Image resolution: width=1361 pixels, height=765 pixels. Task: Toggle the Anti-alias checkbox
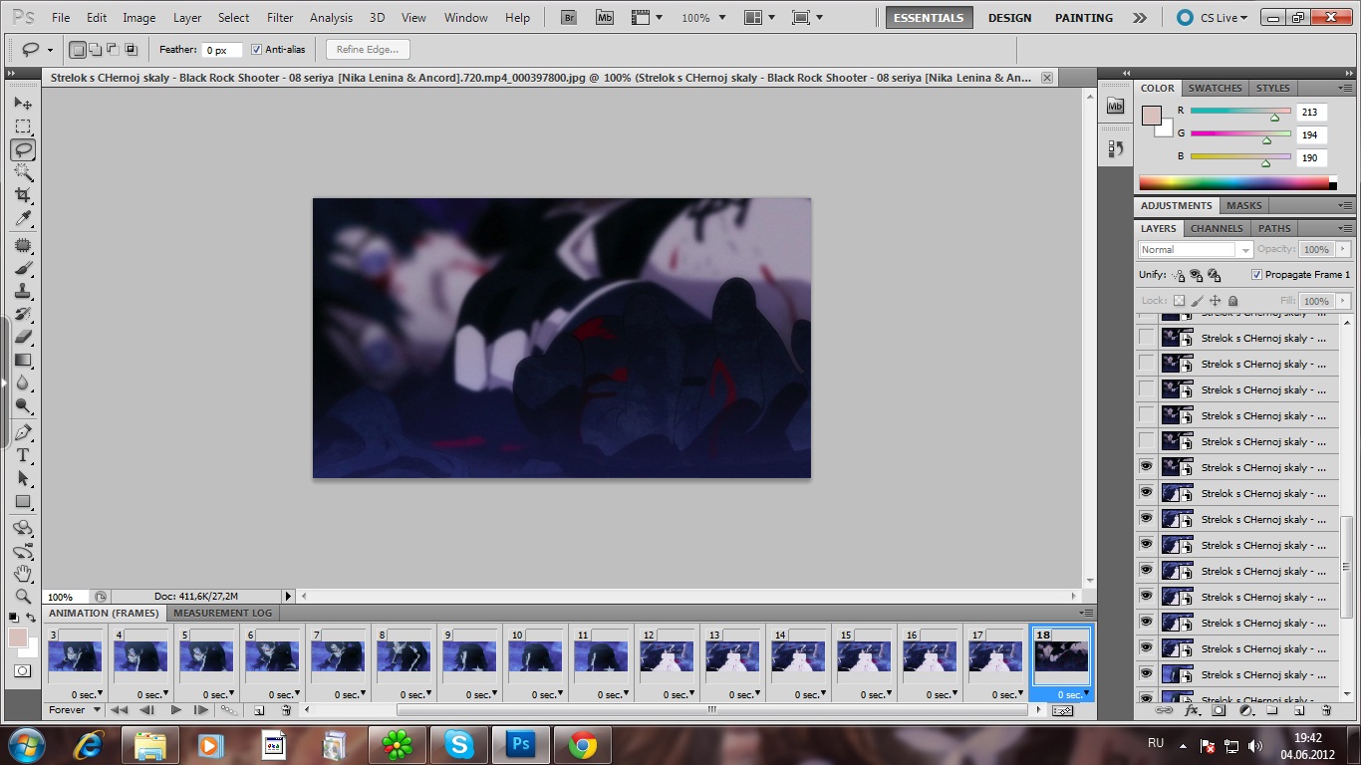tap(257, 50)
